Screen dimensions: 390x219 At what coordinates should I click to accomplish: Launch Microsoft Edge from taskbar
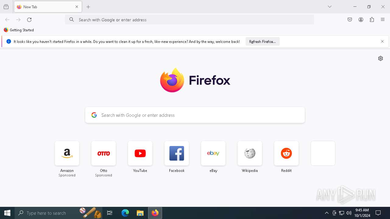125,213
